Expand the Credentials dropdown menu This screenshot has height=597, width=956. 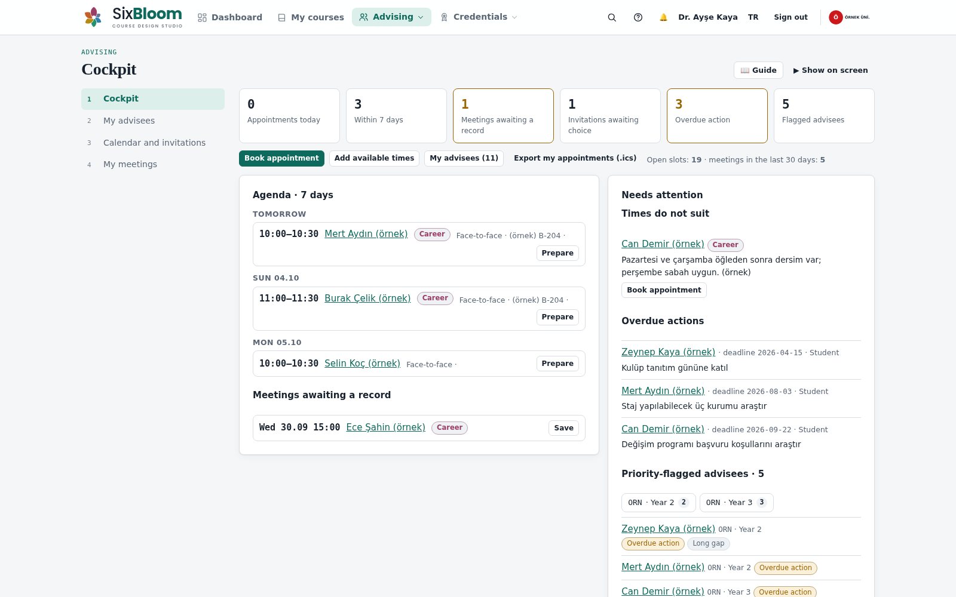coord(479,17)
